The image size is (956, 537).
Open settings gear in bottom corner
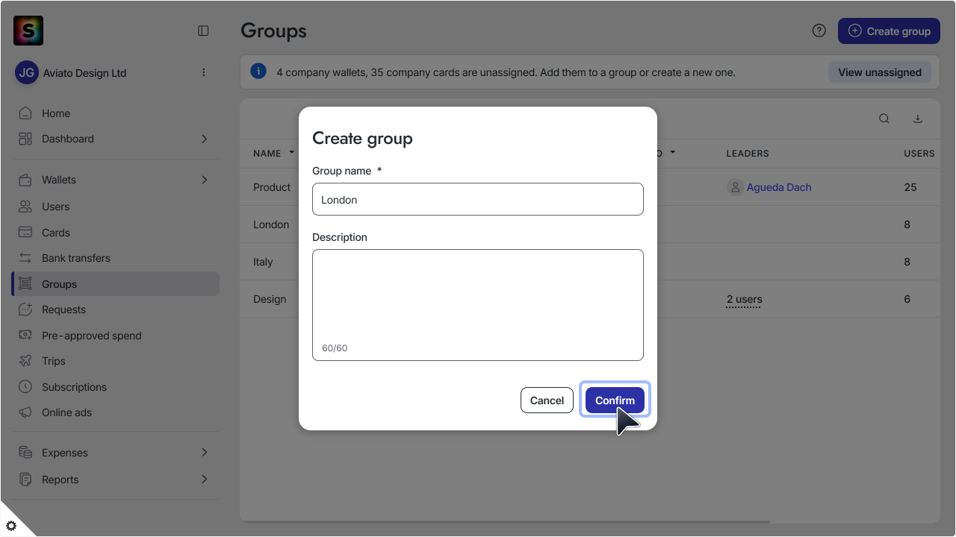coord(11,525)
